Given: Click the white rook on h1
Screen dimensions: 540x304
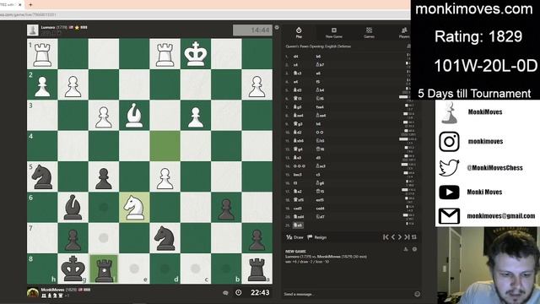Looking at the screenshot, I should [x=42, y=54].
